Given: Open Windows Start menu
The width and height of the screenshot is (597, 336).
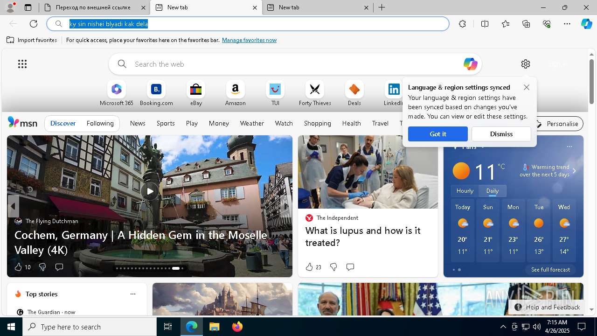Looking at the screenshot, I should coord(11,327).
